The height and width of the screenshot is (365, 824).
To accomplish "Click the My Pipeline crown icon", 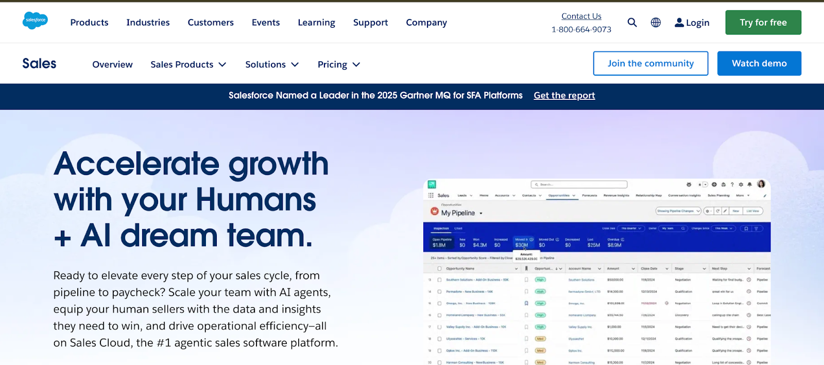I will click(x=435, y=211).
